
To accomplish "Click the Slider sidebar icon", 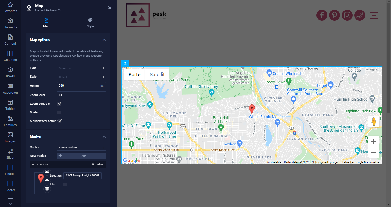I will coord(10,154).
